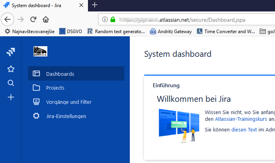Click the Jira-Einstellungen gear icon
This screenshot has height=163, width=275.
pyautogui.click(x=36, y=116)
